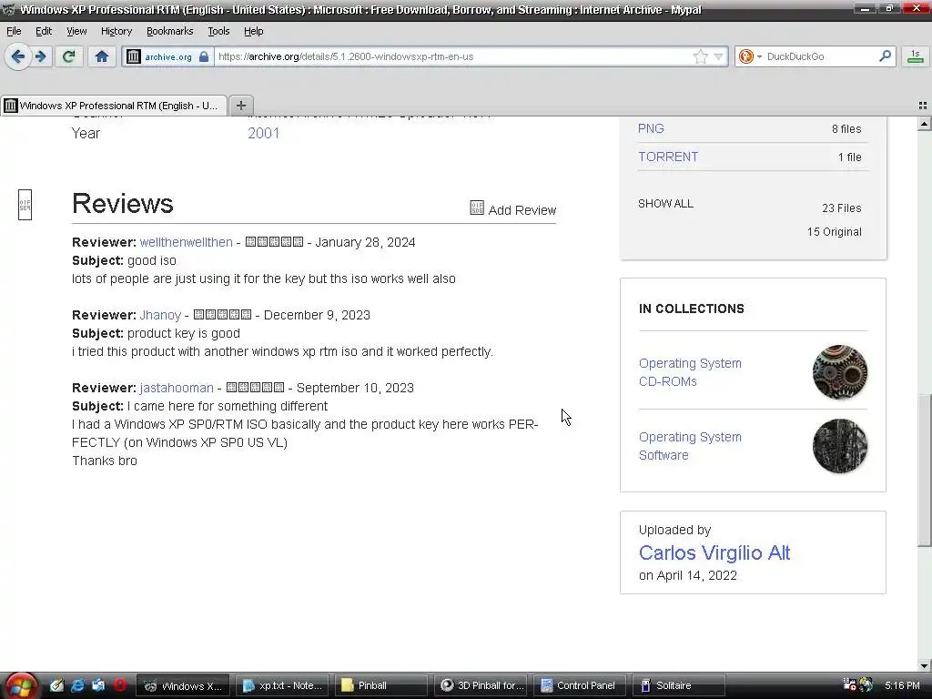Go forward one page

tap(40, 56)
